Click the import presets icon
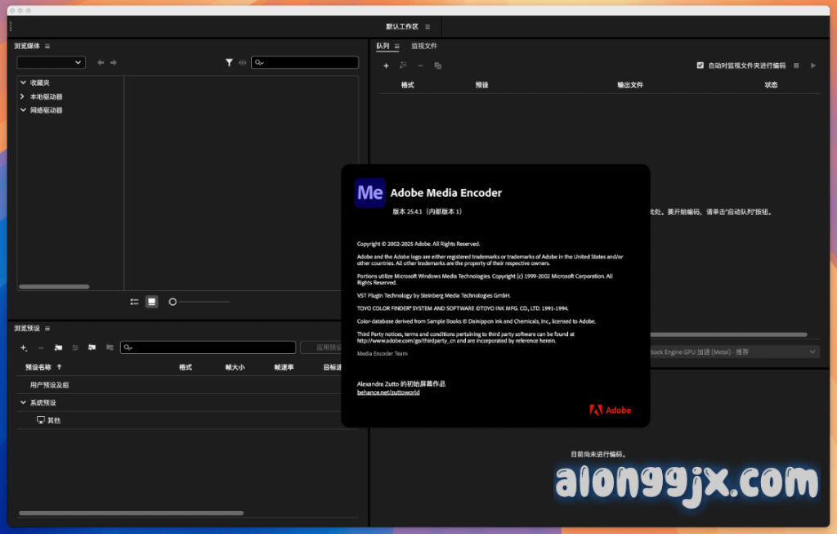The width and height of the screenshot is (837, 534). pos(92,348)
